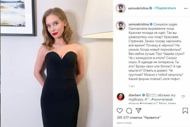Open asmuskristina username in post header
The height and width of the screenshot is (127, 190).
point(138,8)
